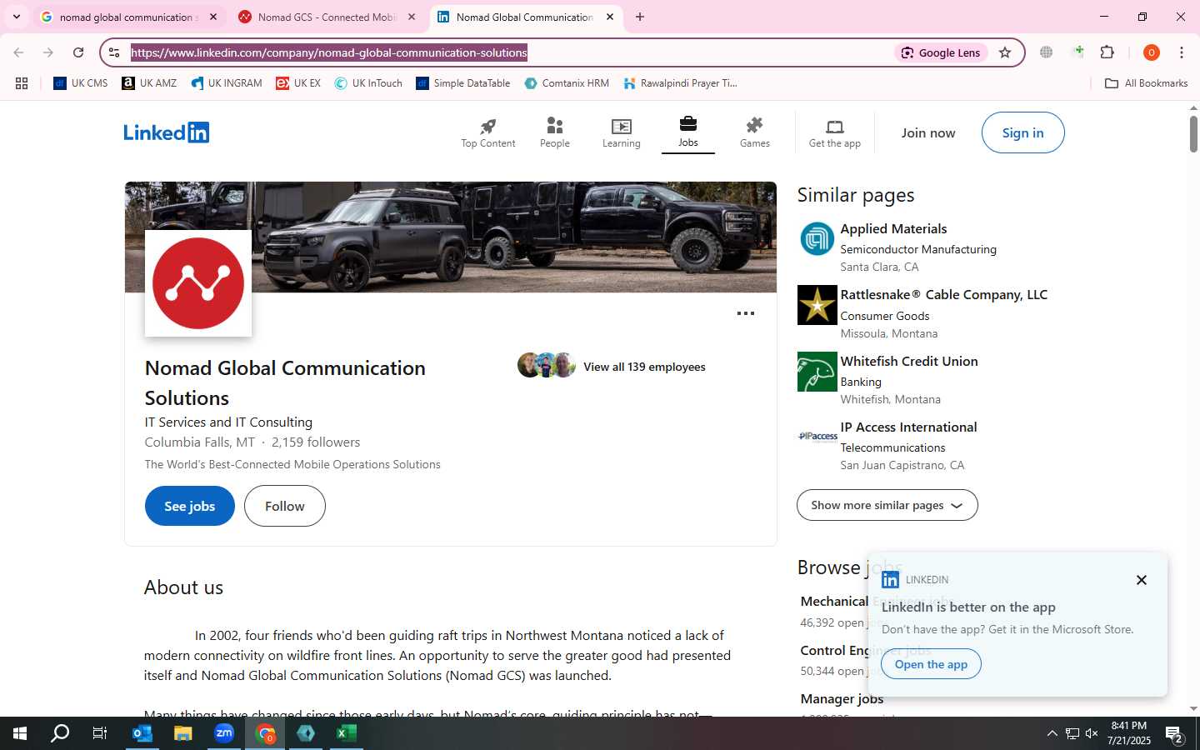Click the Sign in button
Screen dimensions: 1200x750
[x=1022, y=132]
